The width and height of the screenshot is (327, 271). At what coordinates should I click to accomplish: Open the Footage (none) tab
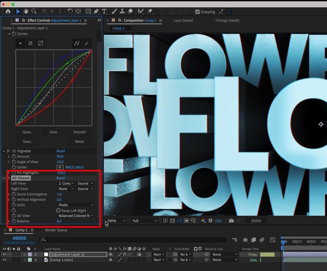(227, 20)
